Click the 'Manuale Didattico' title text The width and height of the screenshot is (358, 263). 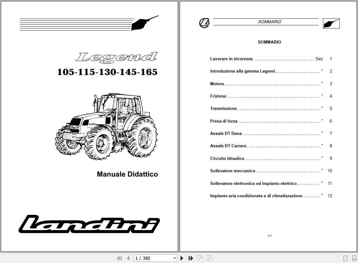click(x=127, y=174)
